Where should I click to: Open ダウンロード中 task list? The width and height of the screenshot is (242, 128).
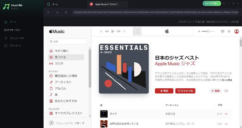pyautogui.click(x=14, y=38)
